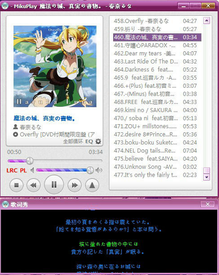Select track 470./ soba ni feat.初音
This screenshot has width=219, height=275.
click(157, 118)
